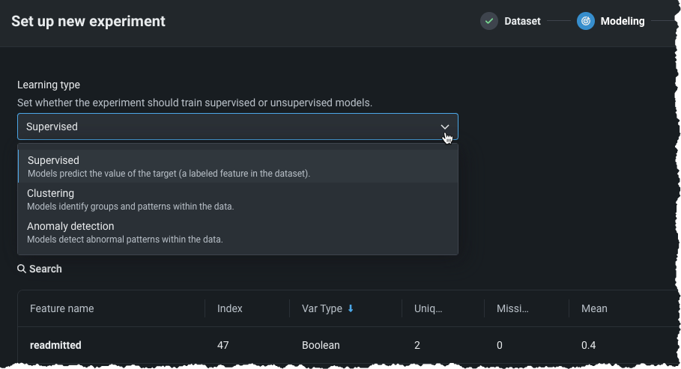The height and width of the screenshot is (369, 681).
Task: Sort by the Var Type column header
Action: point(322,308)
